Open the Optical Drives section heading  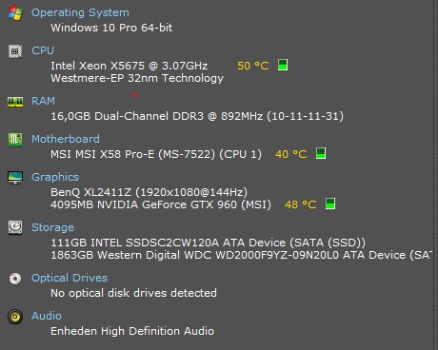click(70, 278)
